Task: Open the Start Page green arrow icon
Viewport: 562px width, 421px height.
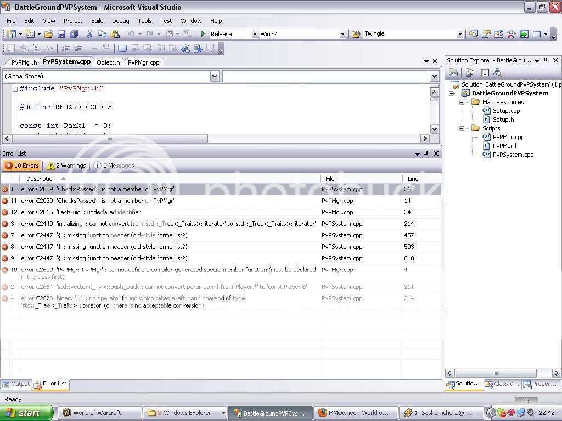Action: tap(524, 34)
